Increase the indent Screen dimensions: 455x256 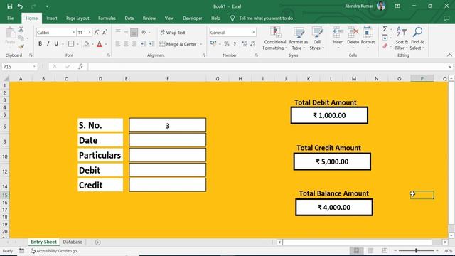pos(151,44)
